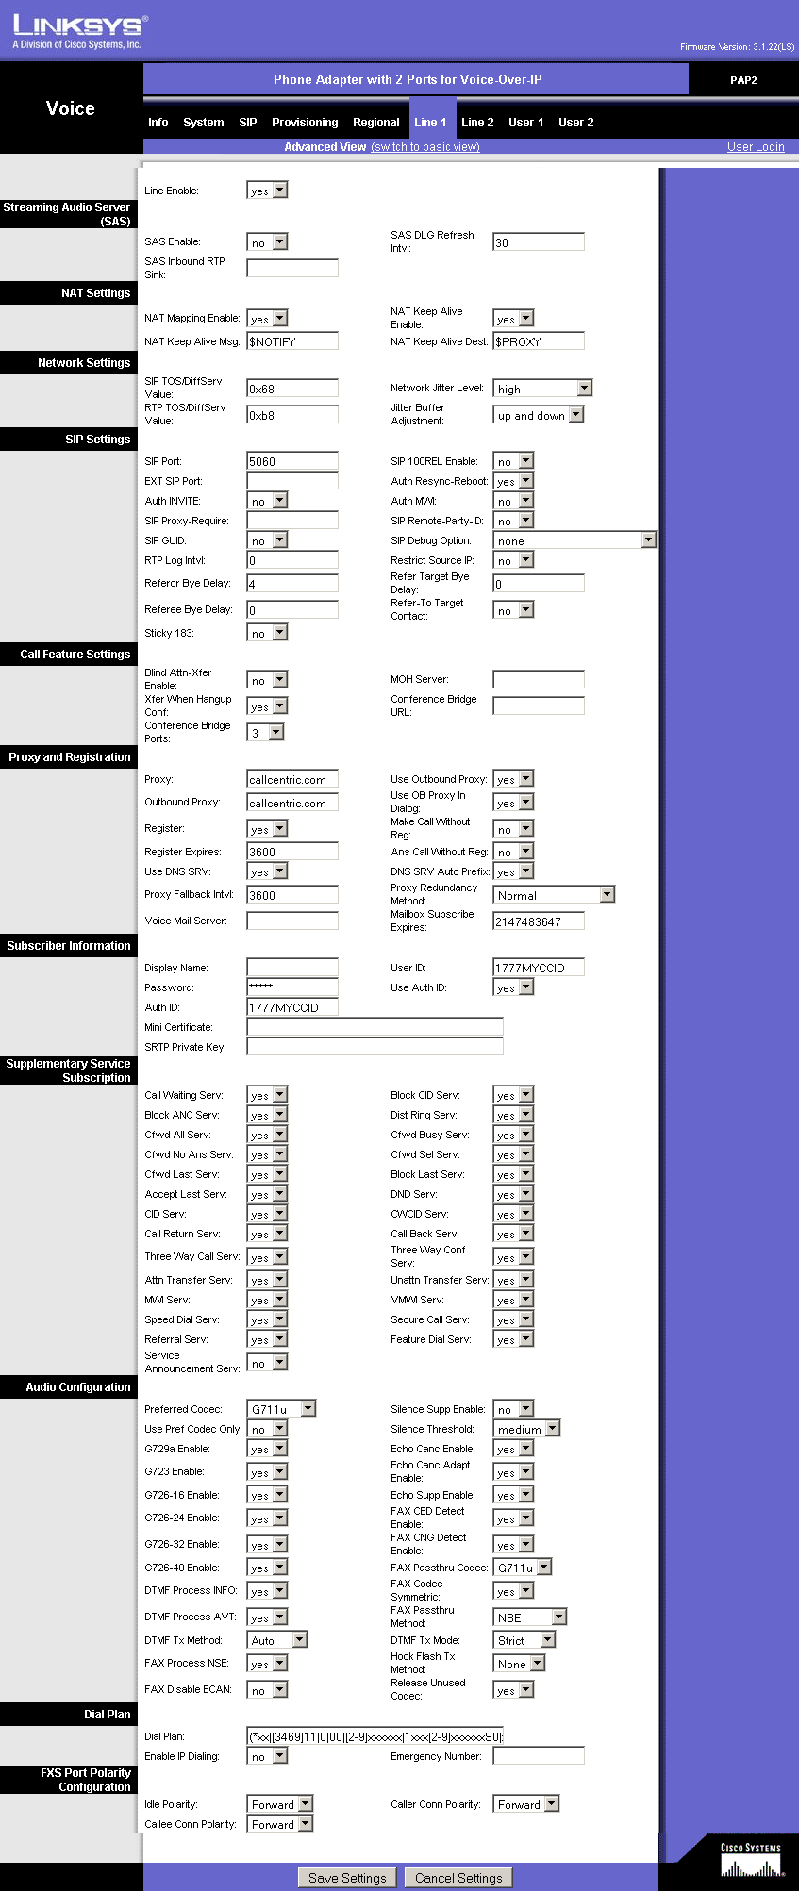The image size is (799, 1891).
Task: Open the NAT Keep Alive Enable dropdown
Action: pyautogui.click(x=513, y=319)
